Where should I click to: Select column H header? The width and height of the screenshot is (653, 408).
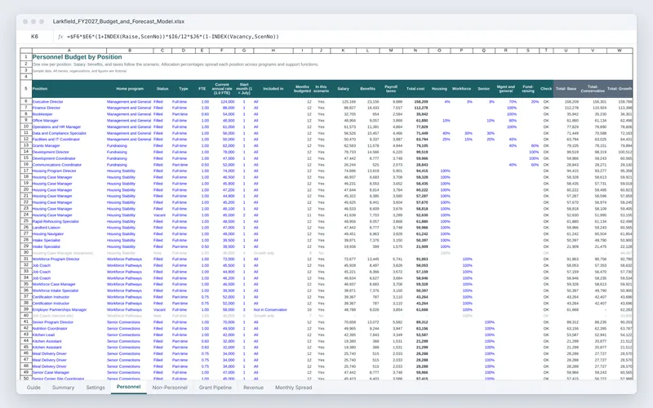(x=273, y=51)
